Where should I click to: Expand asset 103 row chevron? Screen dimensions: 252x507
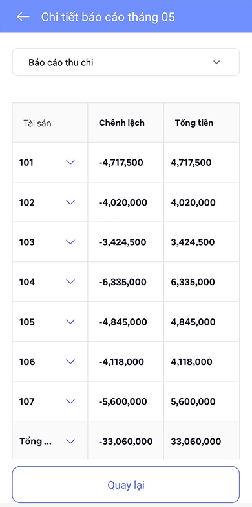tap(70, 242)
